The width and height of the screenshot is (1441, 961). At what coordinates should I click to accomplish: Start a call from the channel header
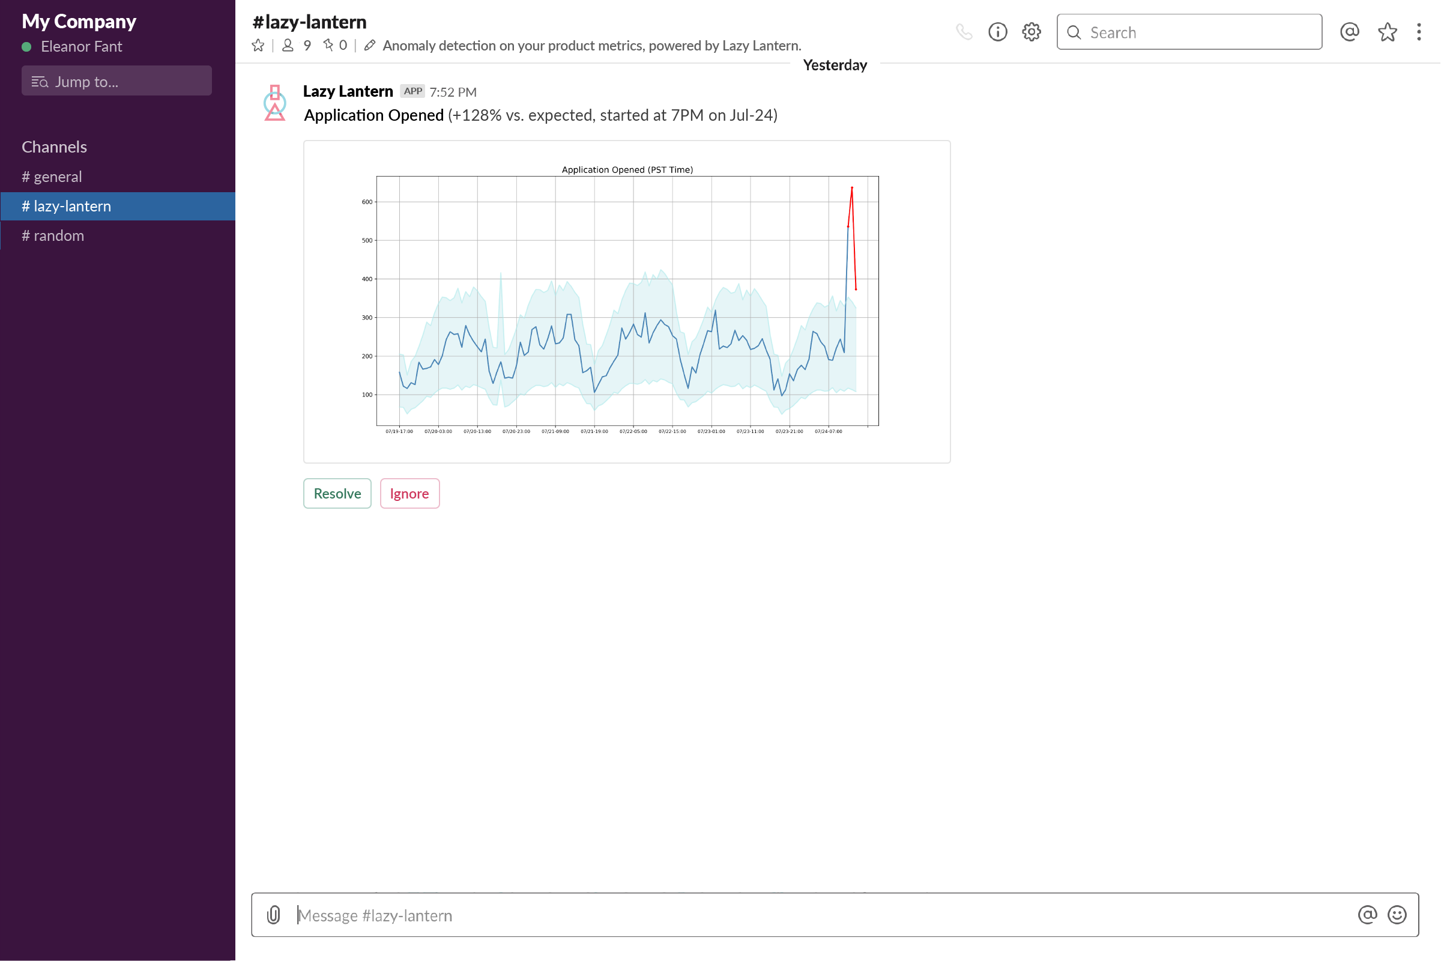(964, 32)
